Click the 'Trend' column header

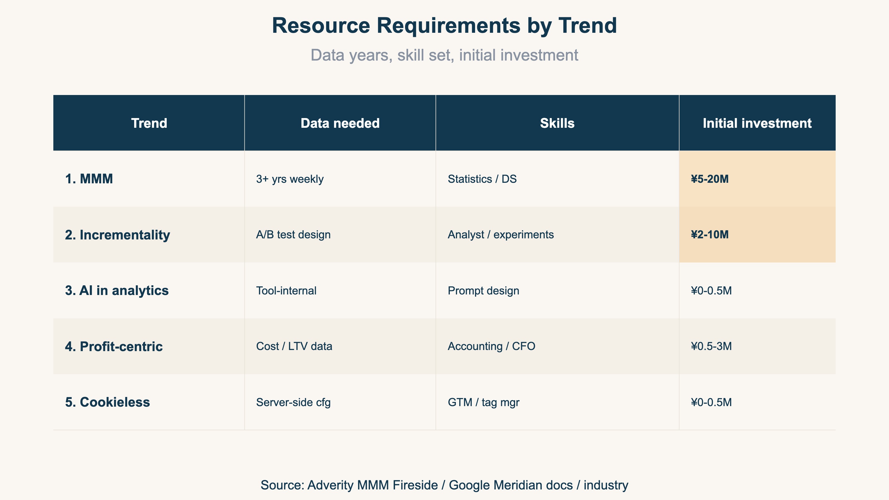coord(149,123)
